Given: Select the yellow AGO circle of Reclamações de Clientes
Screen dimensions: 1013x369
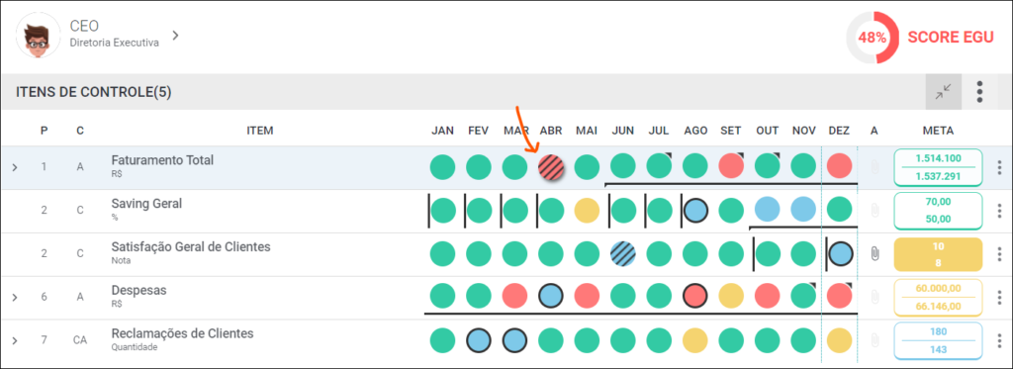Looking at the screenshot, I should pos(695,340).
